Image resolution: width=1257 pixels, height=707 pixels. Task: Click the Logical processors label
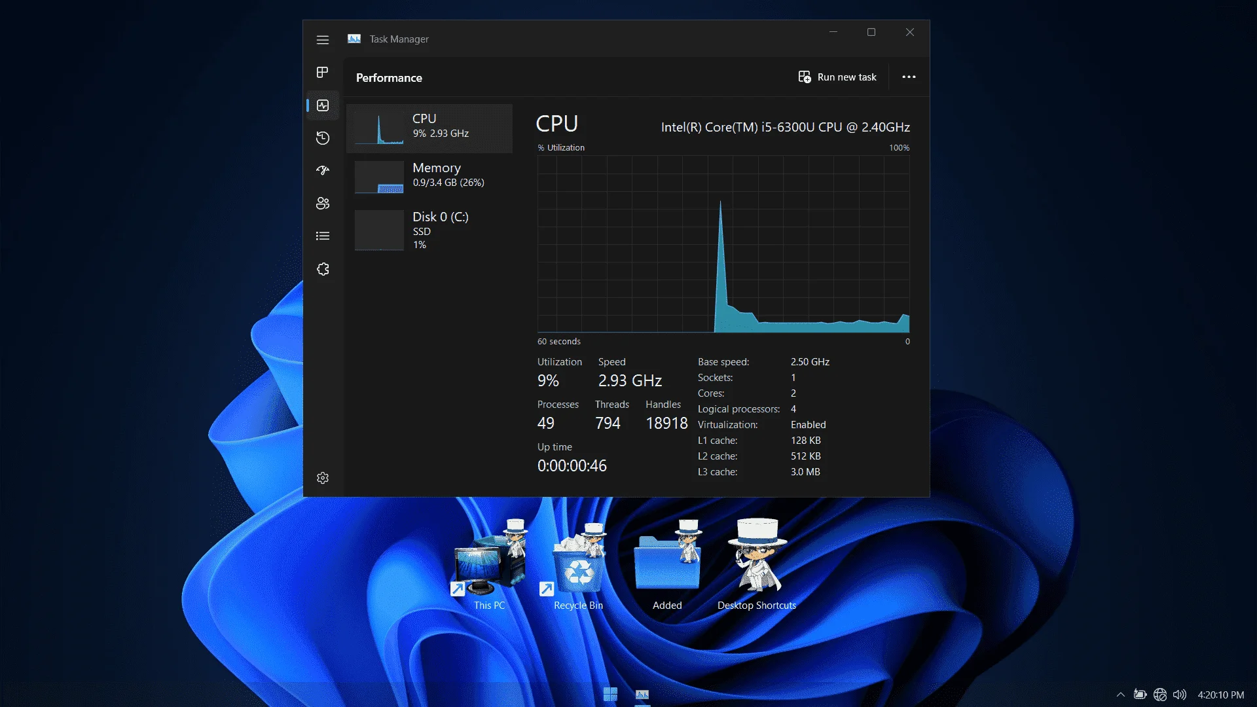[738, 409]
